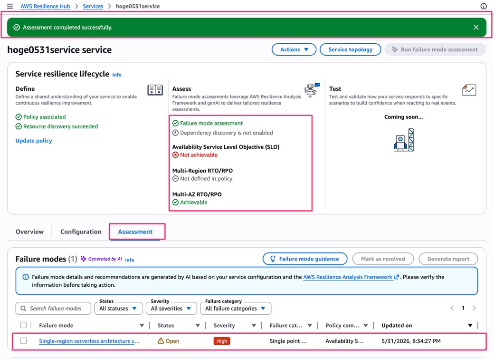This screenshot has width=494, height=359.
Task: Dismiss the assessment completed banner
Action: pyautogui.click(x=476, y=27)
